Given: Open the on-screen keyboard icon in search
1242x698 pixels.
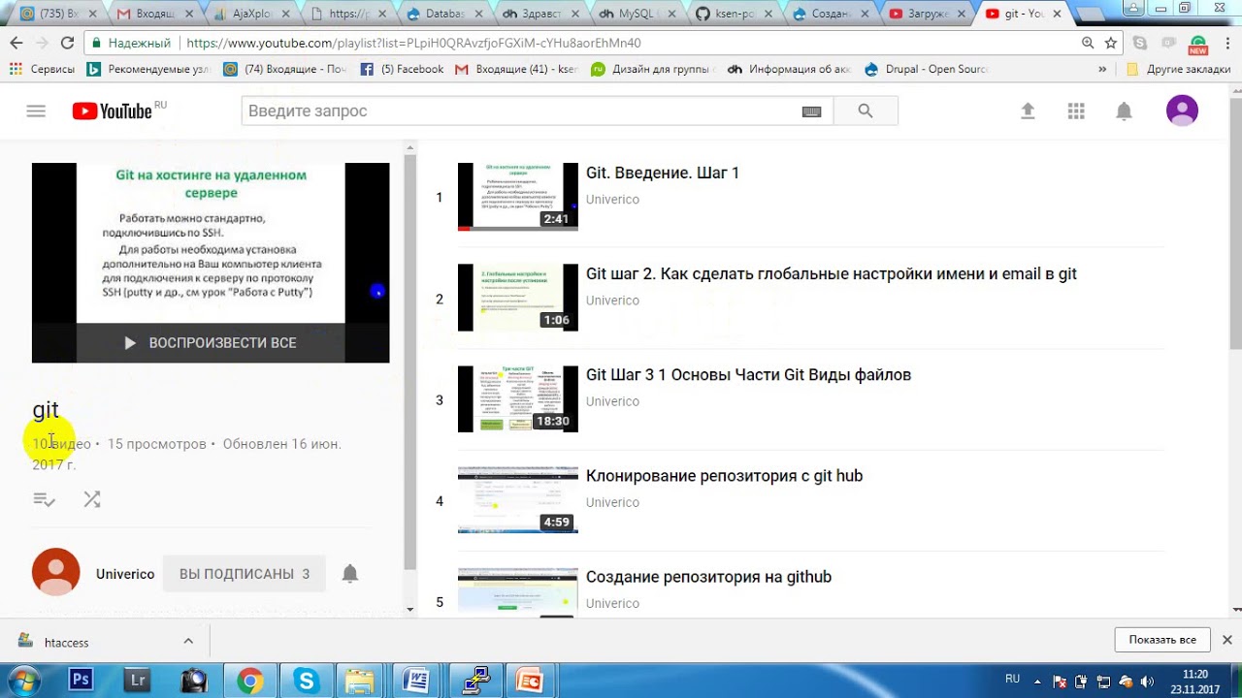Looking at the screenshot, I should 812,111.
